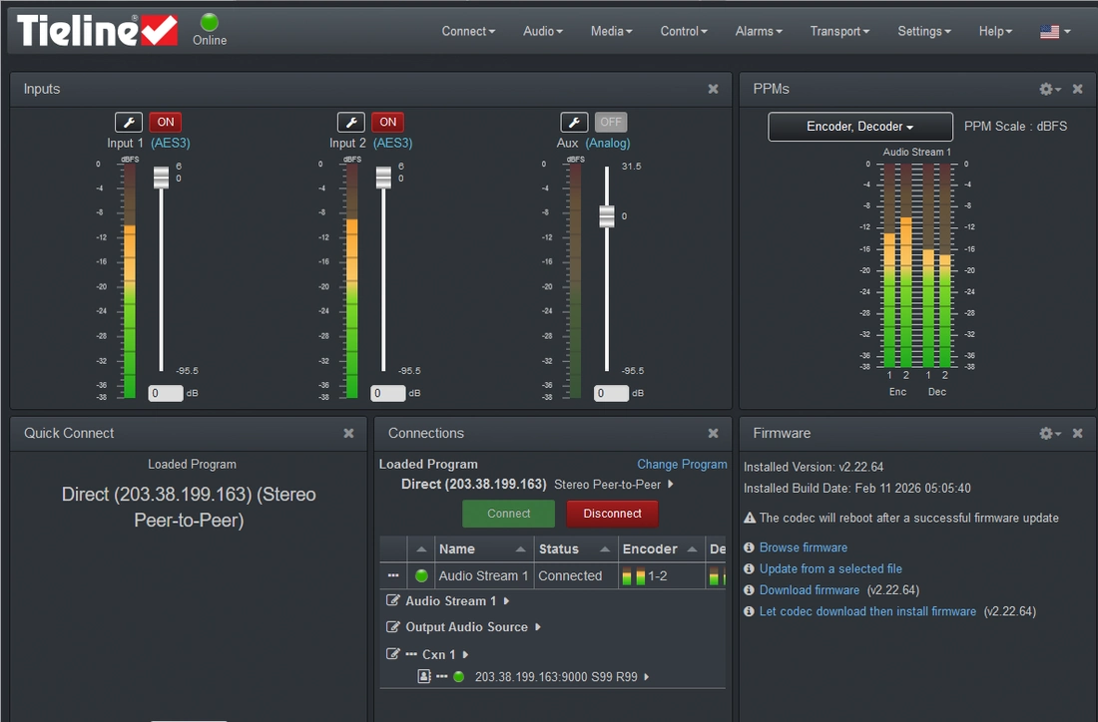1098x722 pixels.
Task: Expand the Output Audio Source arrow
Action: [x=538, y=627]
